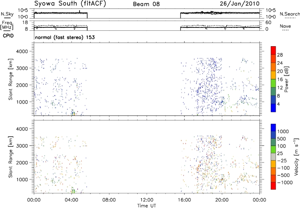
Task: Click the "4" label on Power colorbar
Action: pyautogui.click(x=279, y=104)
